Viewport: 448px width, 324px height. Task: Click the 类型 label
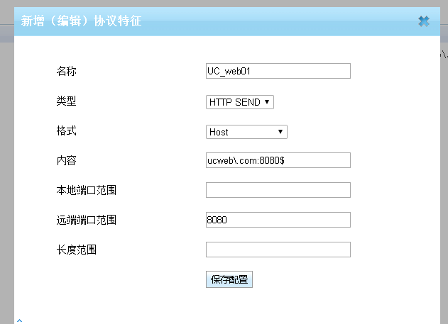coord(66,101)
